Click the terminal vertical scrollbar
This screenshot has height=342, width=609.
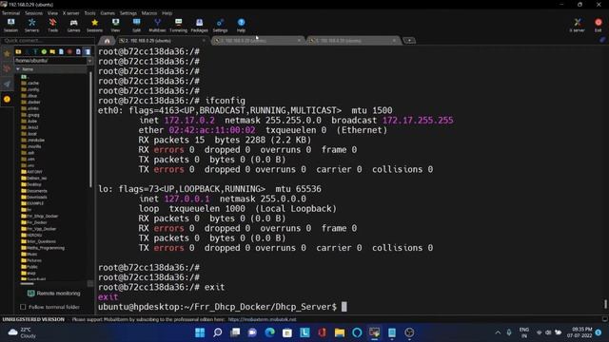605,304
